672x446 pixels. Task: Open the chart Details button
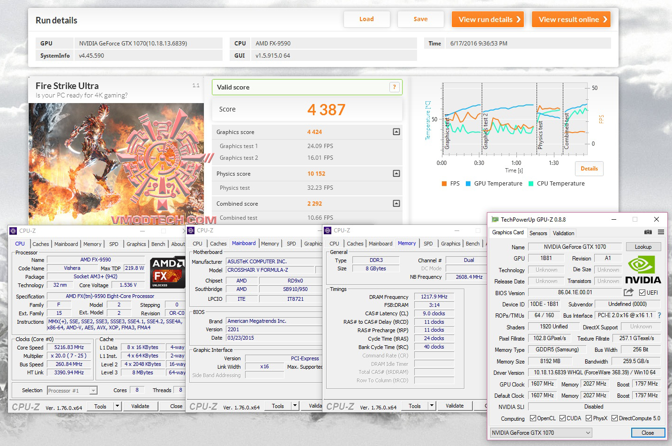[x=589, y=169]
